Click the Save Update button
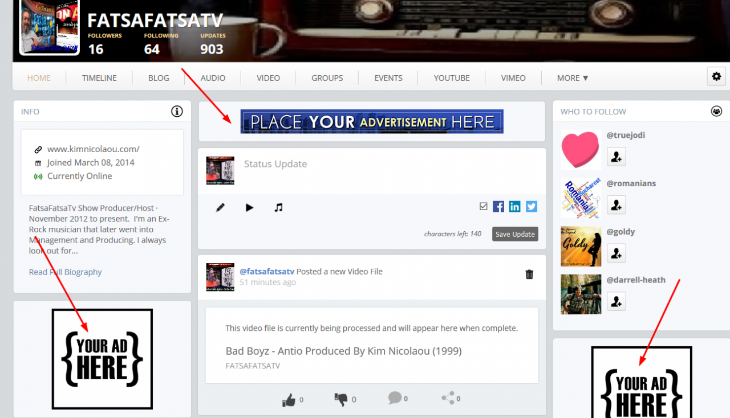 (x=515, y=234)
